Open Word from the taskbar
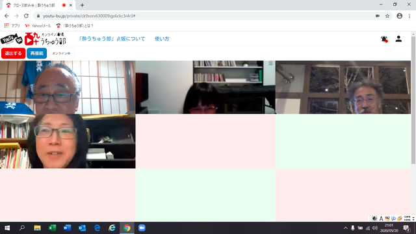This screenshot has width=416, height=234. click(x=67, y=228)
